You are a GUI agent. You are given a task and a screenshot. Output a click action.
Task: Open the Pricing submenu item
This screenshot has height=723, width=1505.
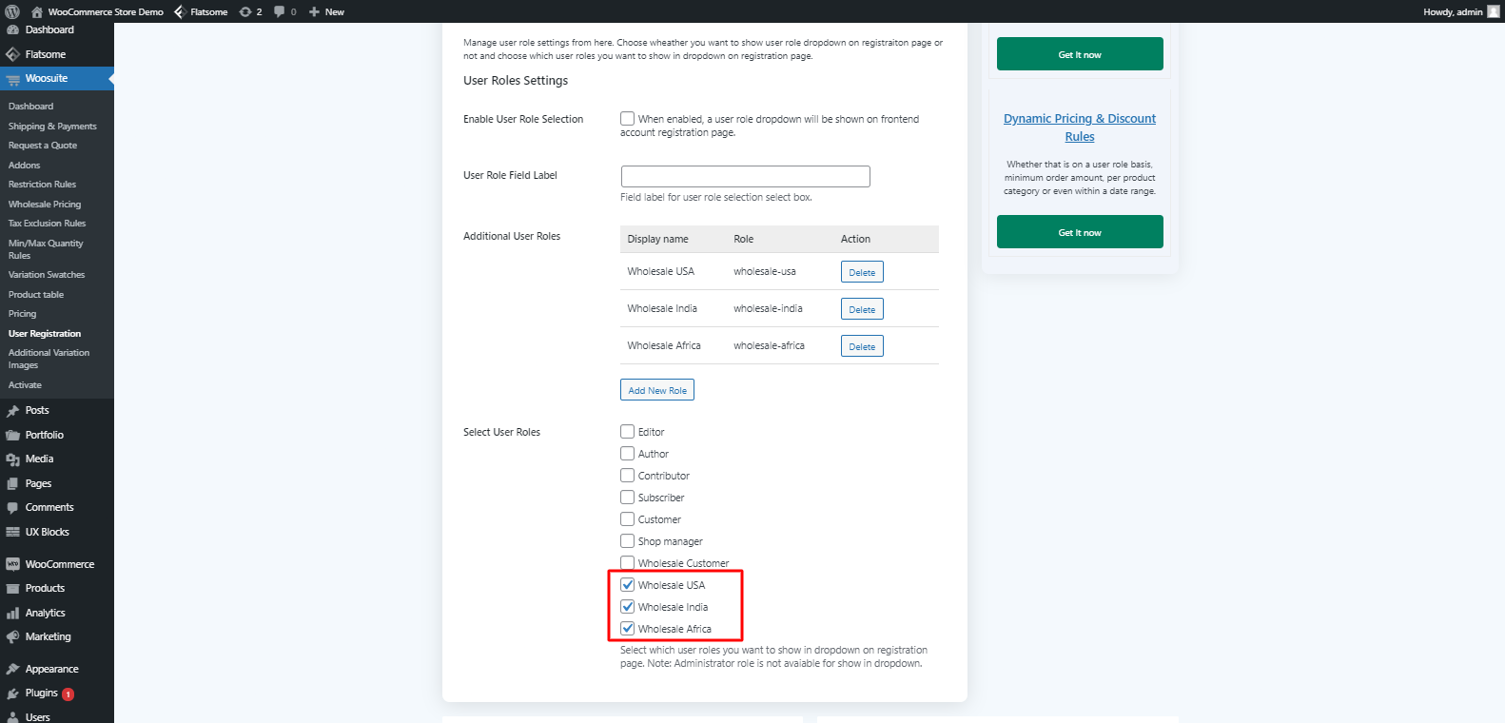(23, 314)
